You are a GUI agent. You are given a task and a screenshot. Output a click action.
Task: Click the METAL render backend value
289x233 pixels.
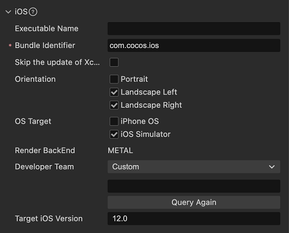120,151
